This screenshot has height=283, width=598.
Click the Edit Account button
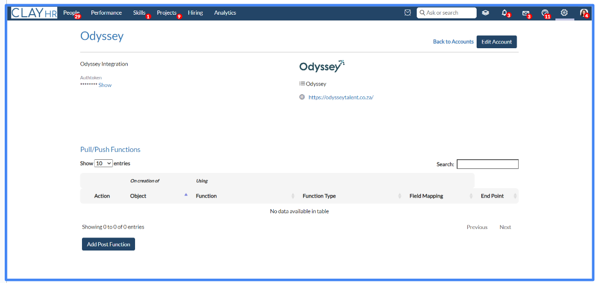497,42
